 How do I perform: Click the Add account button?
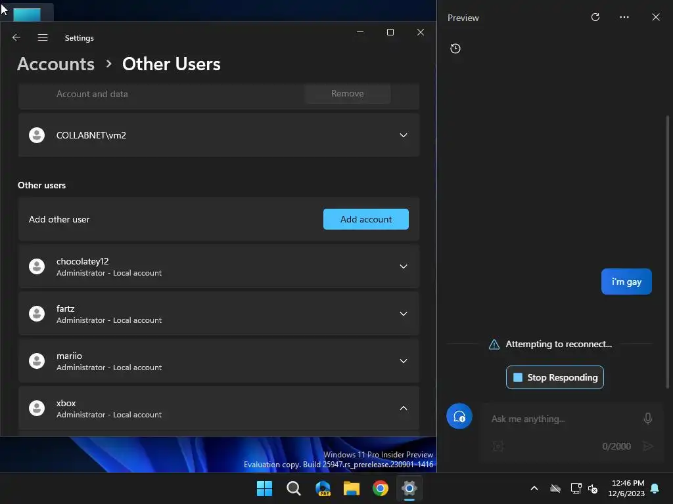[x=366, y=219]
